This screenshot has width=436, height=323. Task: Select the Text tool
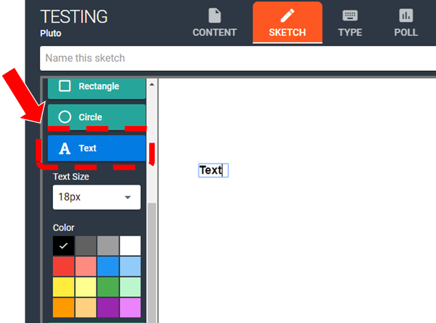pyautogui.click(x=97, y=148)
